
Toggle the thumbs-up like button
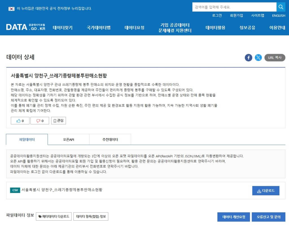[20, 121]
